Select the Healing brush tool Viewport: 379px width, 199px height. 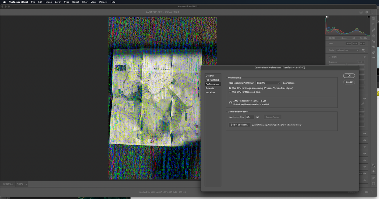tap(374, 30)
